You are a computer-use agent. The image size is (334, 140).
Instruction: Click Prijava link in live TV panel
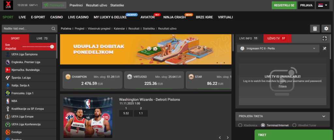point(282,86)
